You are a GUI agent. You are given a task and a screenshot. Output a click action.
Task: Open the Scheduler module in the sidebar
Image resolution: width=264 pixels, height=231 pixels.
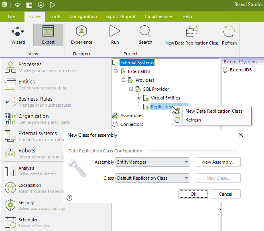27,223
